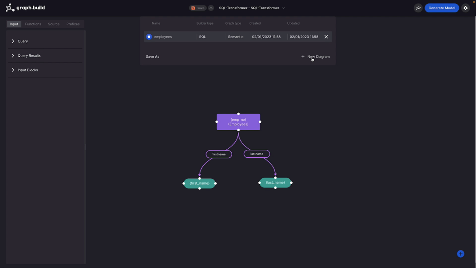Viewport: 476px width, 268px height.
Task: Click the plus icon next to New Diagram
Action: 303,57
